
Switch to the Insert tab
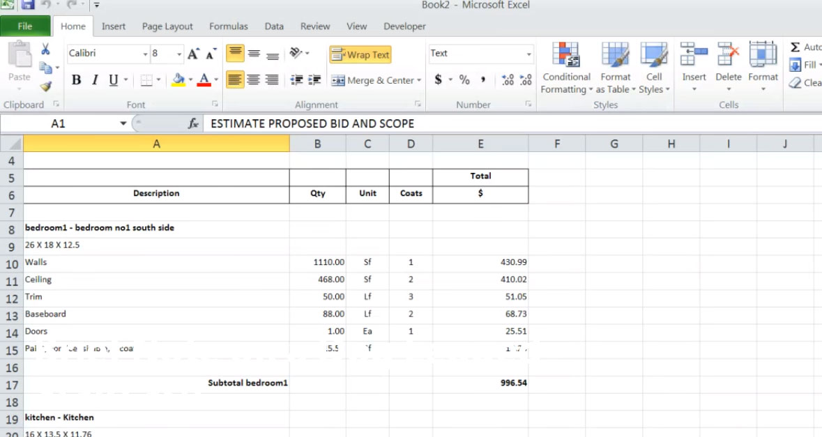(x=113, y=26)
